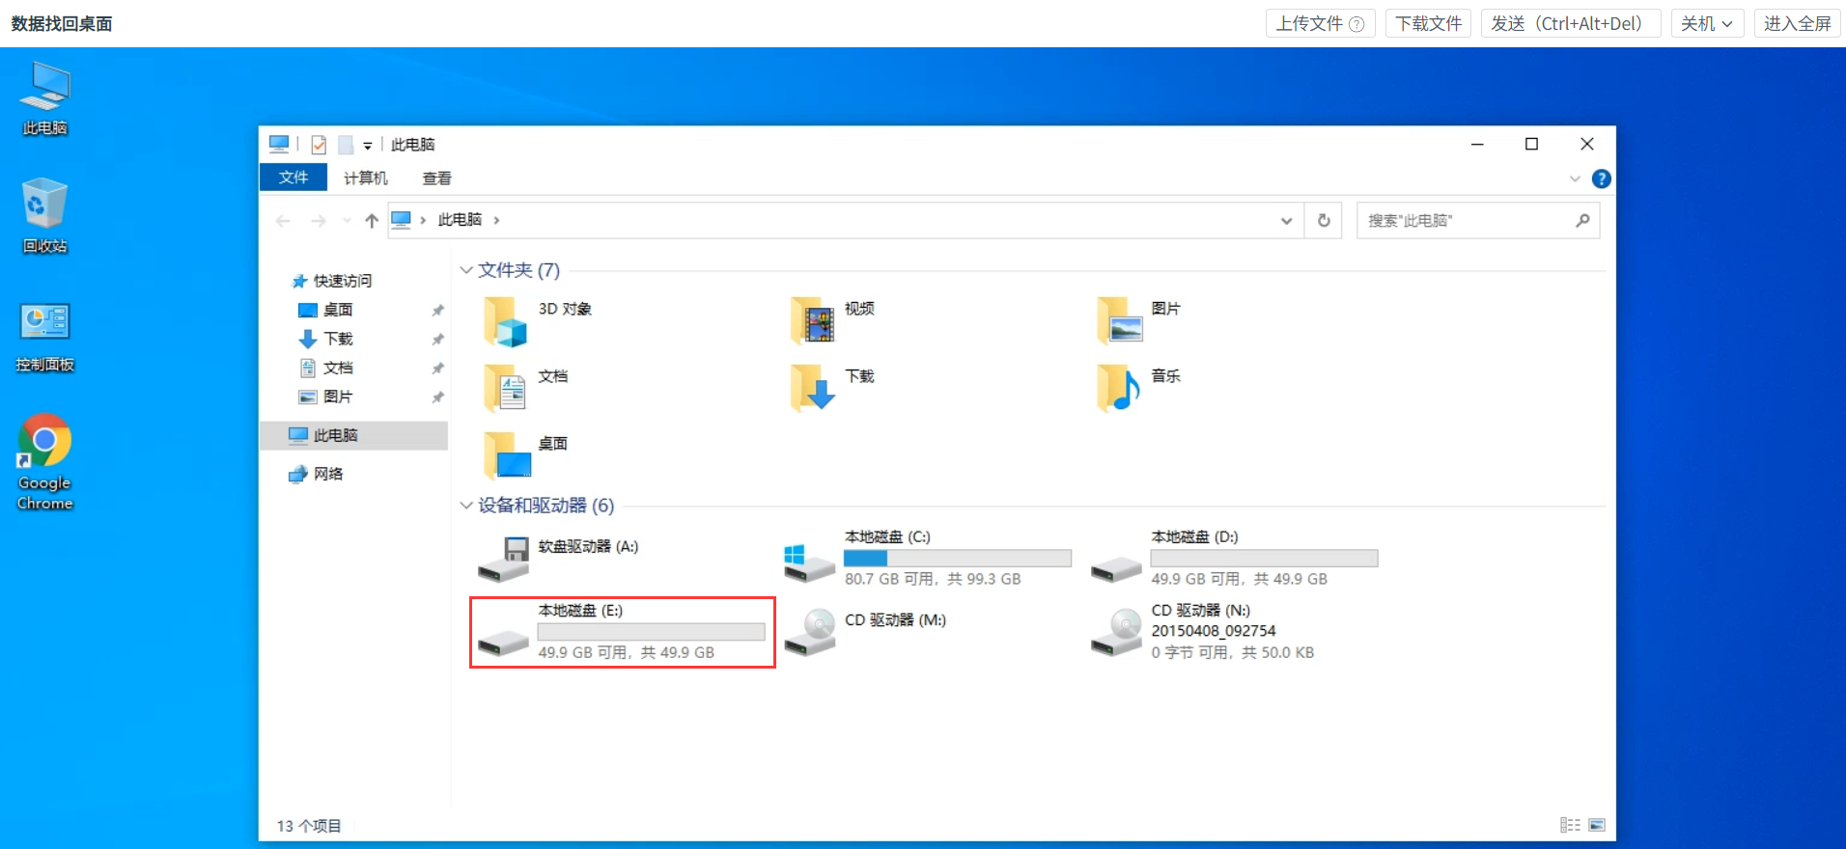Select CD Drive (M:) icon
This screenshot has width=1846, height=849.
(x=811, y=632)
